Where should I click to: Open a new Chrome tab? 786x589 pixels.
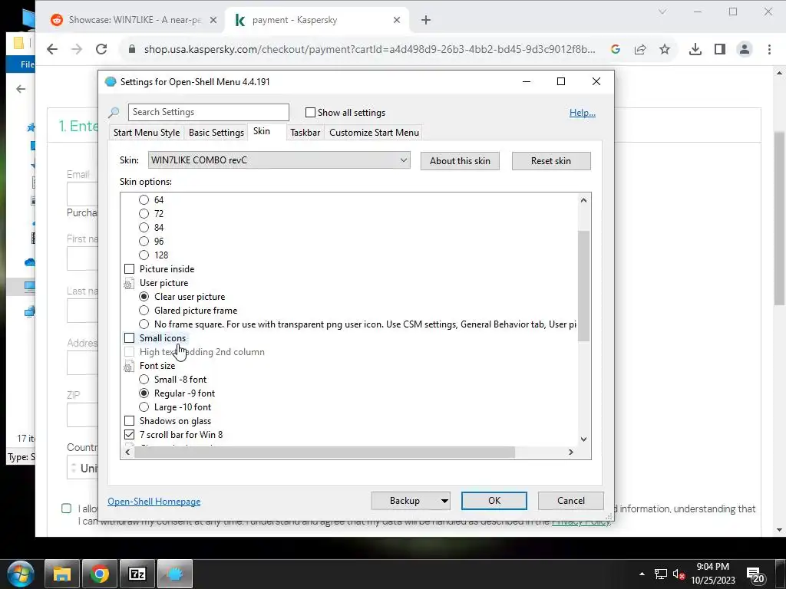426,20
